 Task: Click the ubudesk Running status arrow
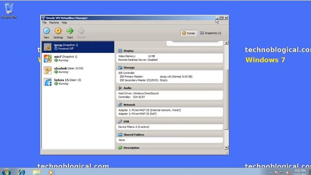coord(56,72)
